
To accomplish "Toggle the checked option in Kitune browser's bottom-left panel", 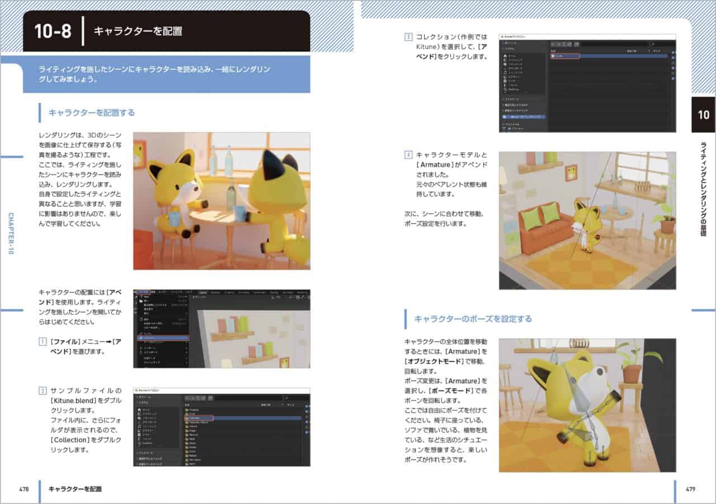I will 508,129.
